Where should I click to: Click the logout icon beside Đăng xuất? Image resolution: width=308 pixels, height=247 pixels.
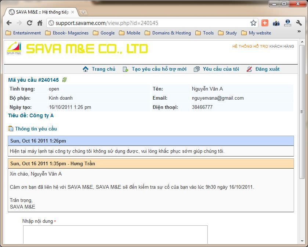coord(249,69)
